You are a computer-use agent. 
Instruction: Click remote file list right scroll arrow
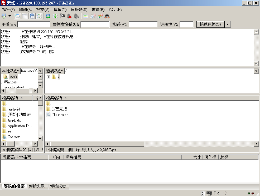pos(256,144)
